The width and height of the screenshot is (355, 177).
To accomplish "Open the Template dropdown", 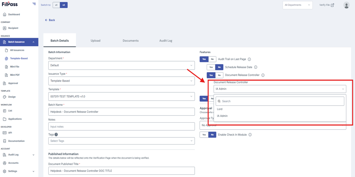I will coord(122,96).
